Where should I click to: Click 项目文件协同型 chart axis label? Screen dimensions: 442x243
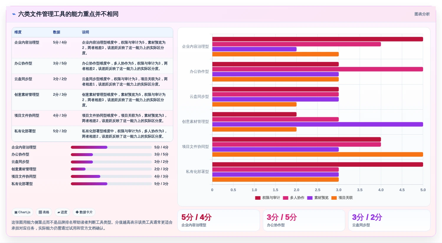[195, 147]
